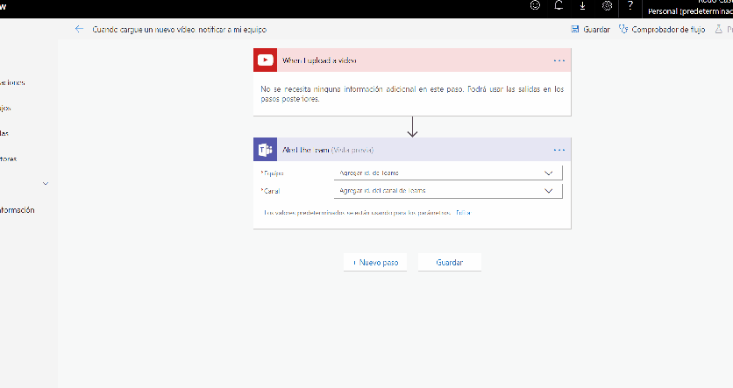The width and height of the screenshot is (733, 388).
Task: Open the YouTube step ellipsis menu
Action: pyautogui.click(x=559, y=60)
